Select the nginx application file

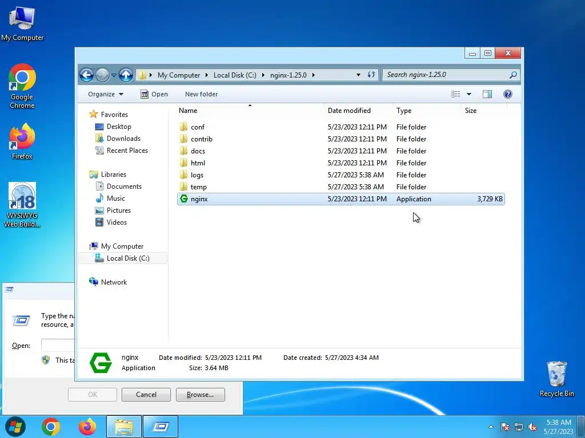pyautogui.click(x=340, y=199)
